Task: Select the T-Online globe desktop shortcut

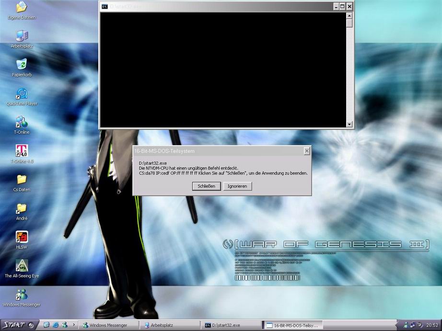Action: click(x=22, y=125)
